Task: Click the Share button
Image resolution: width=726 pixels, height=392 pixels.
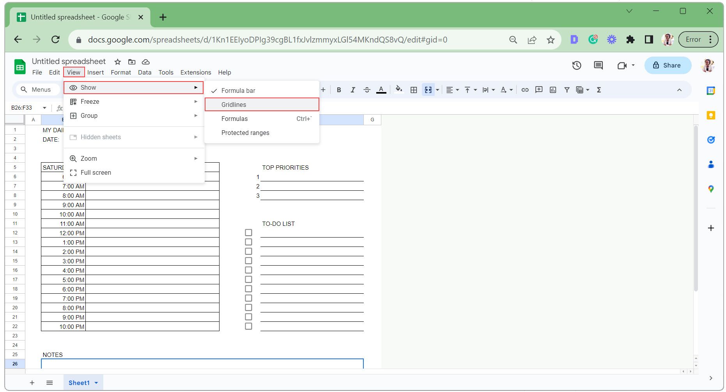Action: coord(668,65)
